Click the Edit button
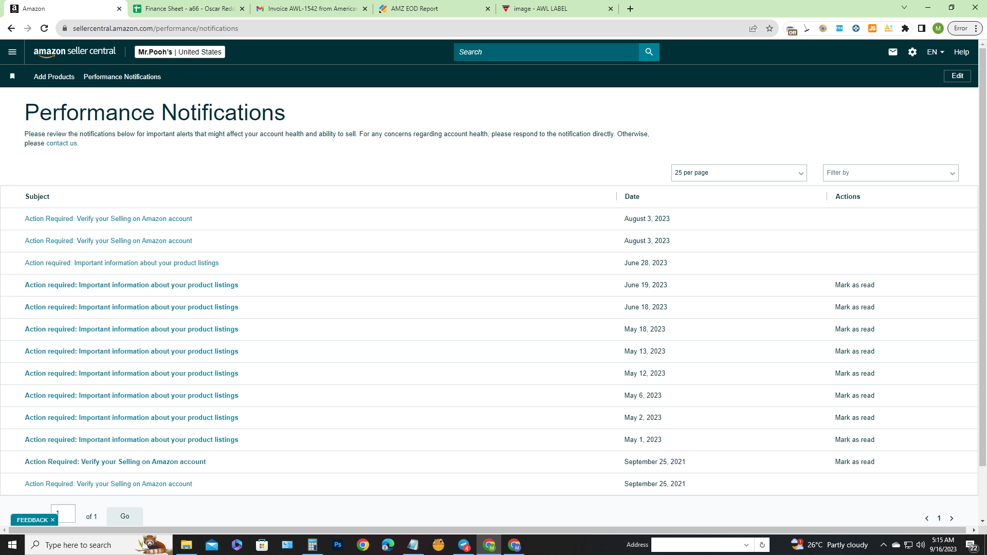This screenshot has width=987, height=555. (x=957, y=76)
